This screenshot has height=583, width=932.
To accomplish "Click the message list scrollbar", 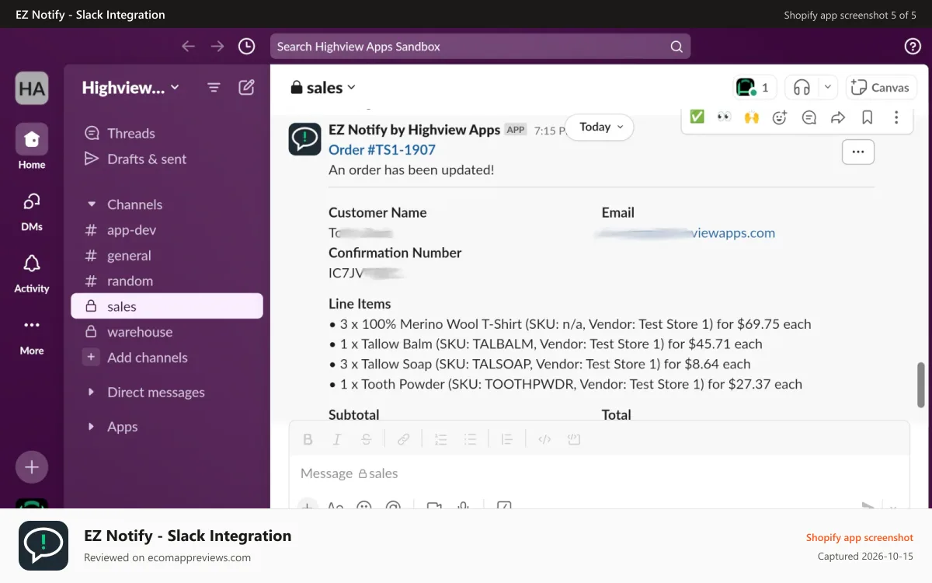I will click(x=921, y=383).
